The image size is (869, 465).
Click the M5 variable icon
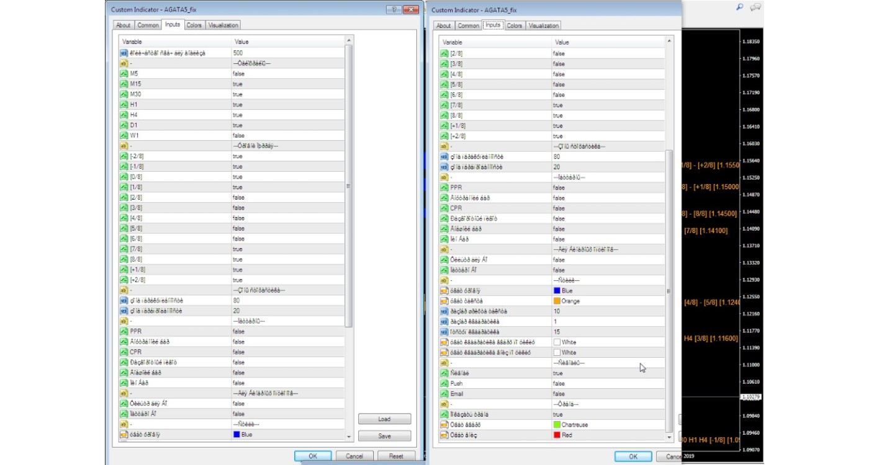tap(124, 74)
